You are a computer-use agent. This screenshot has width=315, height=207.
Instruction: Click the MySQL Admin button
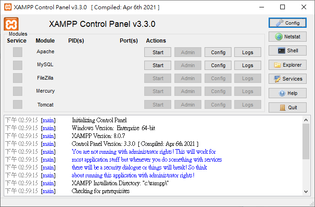pyautogui.click(x=188, y=65)
